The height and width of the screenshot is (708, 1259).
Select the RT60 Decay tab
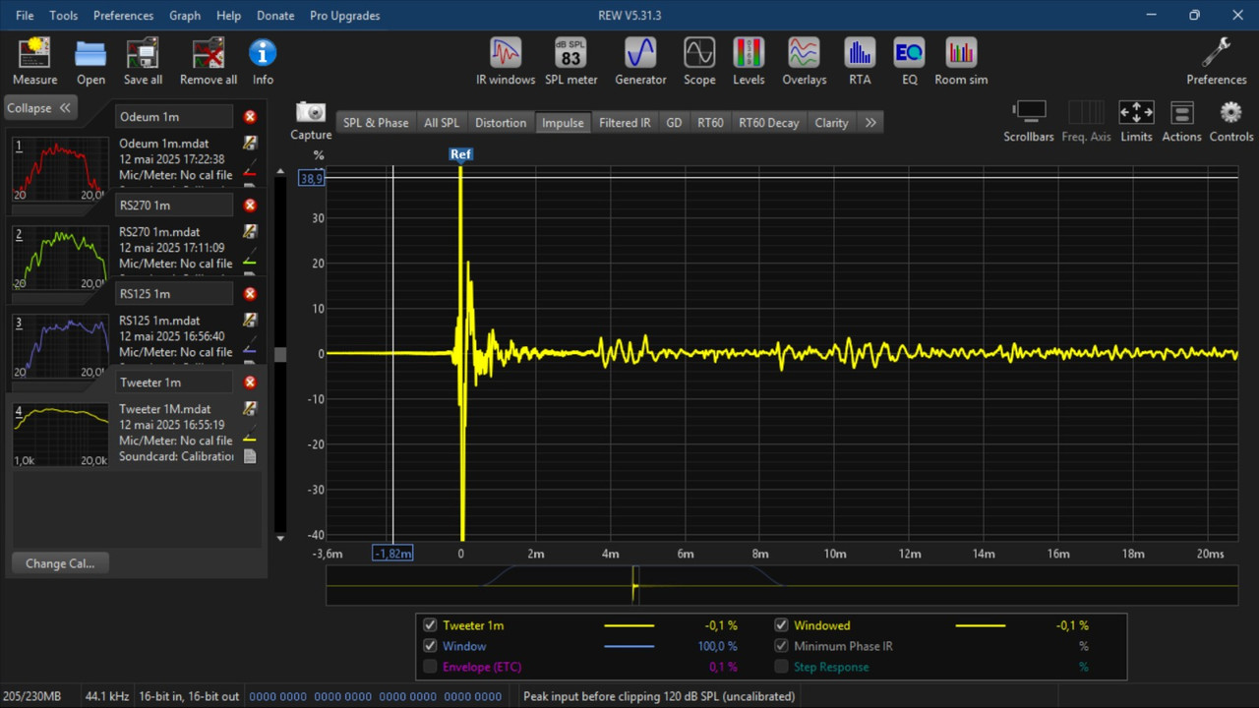point(769,123)
